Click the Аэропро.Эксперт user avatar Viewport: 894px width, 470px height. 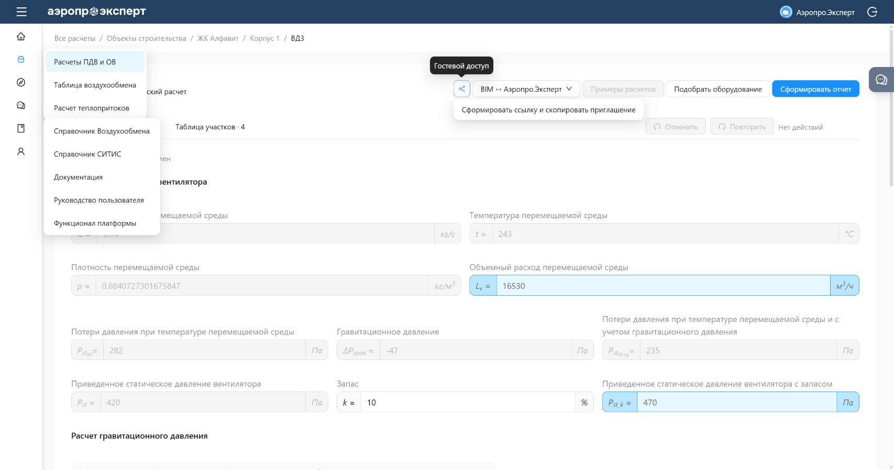pos(786,12)
